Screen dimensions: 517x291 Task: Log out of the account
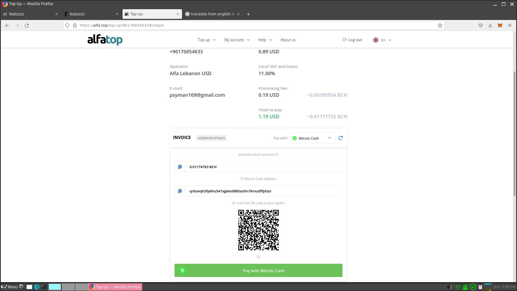coord(352,40)
